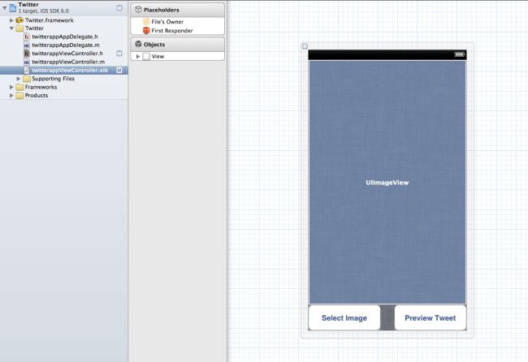Screen dimensions: 528x362
Task: Collapse the Twitter project disclosure triangle
Action: (x=5, y=7)
